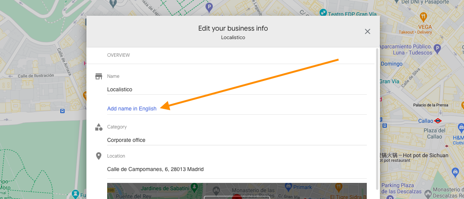Click the shapes icon beside Category

pos(99,127)
